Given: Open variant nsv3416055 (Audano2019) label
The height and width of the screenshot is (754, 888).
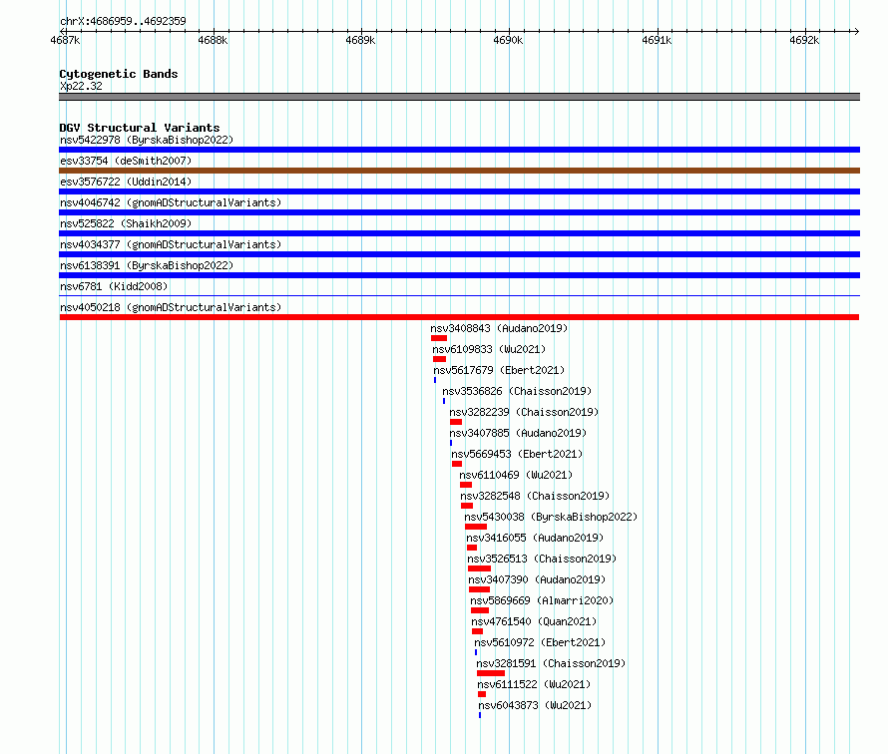Looking at the screenshot, I should (535, 538).
